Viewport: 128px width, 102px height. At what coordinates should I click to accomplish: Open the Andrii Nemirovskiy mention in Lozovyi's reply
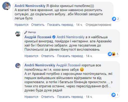point(70,37)
